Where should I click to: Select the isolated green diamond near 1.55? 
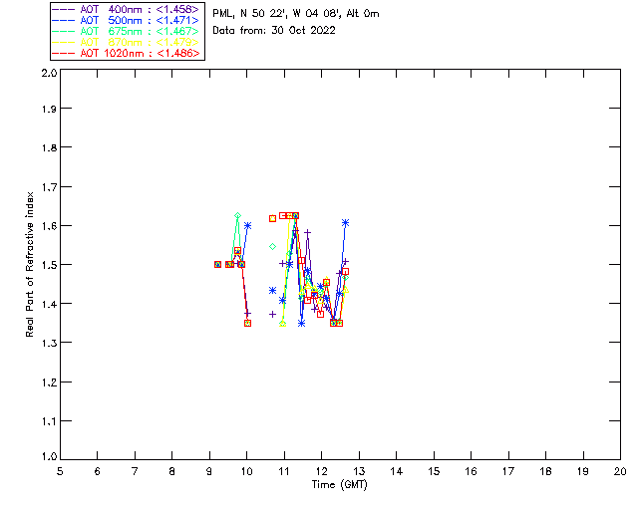(272, 246)
